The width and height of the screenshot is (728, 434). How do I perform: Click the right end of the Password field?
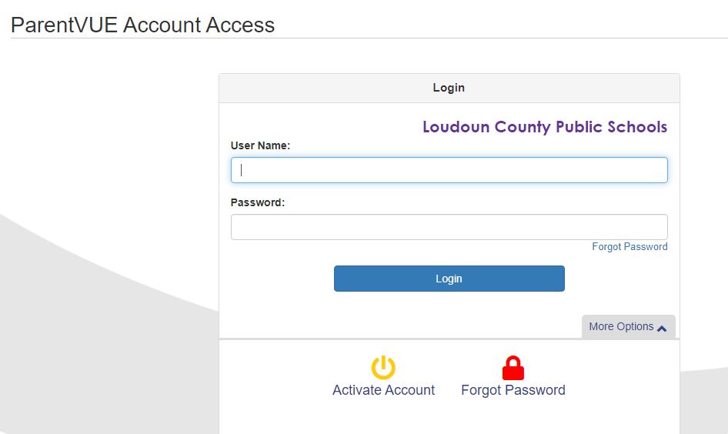point(660,227)
